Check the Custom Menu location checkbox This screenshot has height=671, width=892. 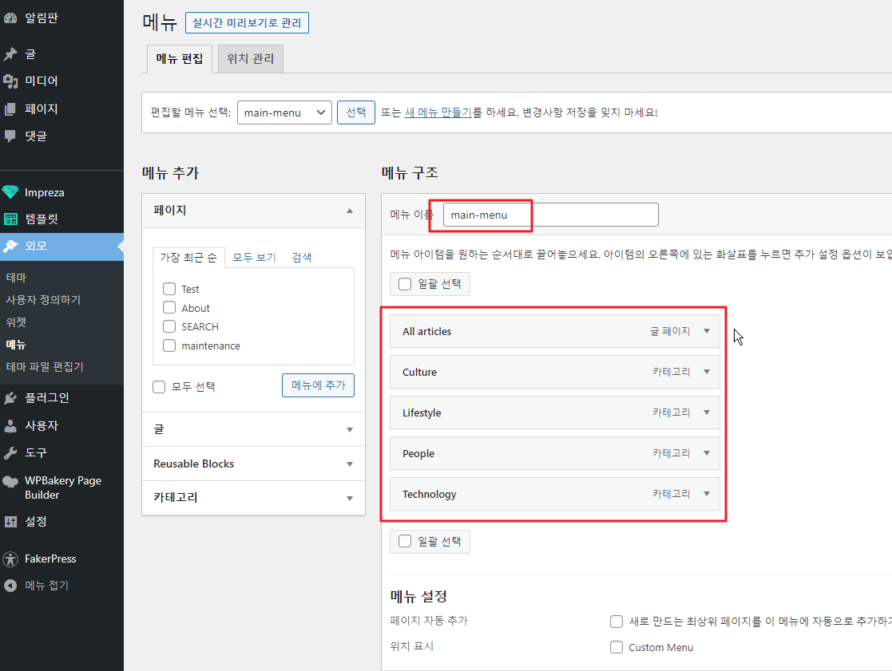[x=616, y=646]
